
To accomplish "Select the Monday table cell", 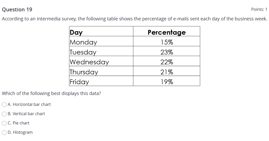I will [x=101, y=42].
